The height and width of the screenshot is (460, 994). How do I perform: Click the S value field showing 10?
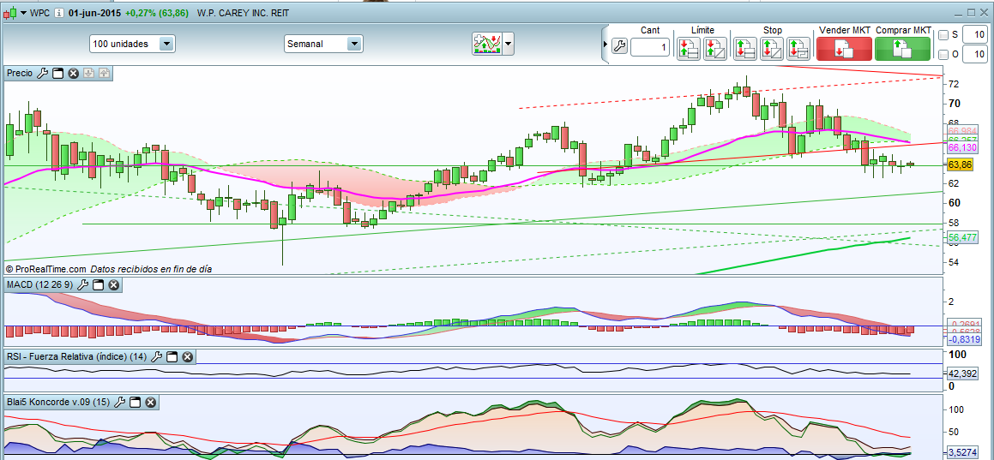coord(974,35)
